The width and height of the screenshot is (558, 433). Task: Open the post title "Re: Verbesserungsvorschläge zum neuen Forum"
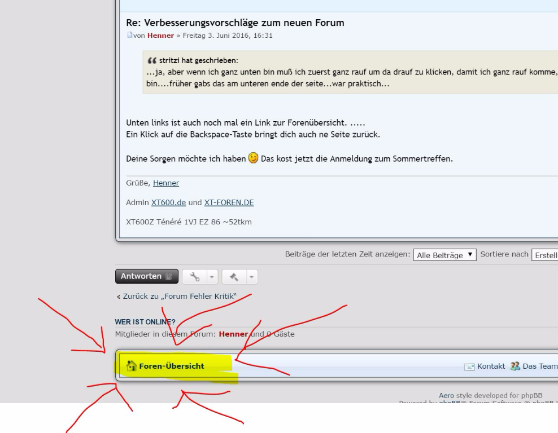[235, 23]
